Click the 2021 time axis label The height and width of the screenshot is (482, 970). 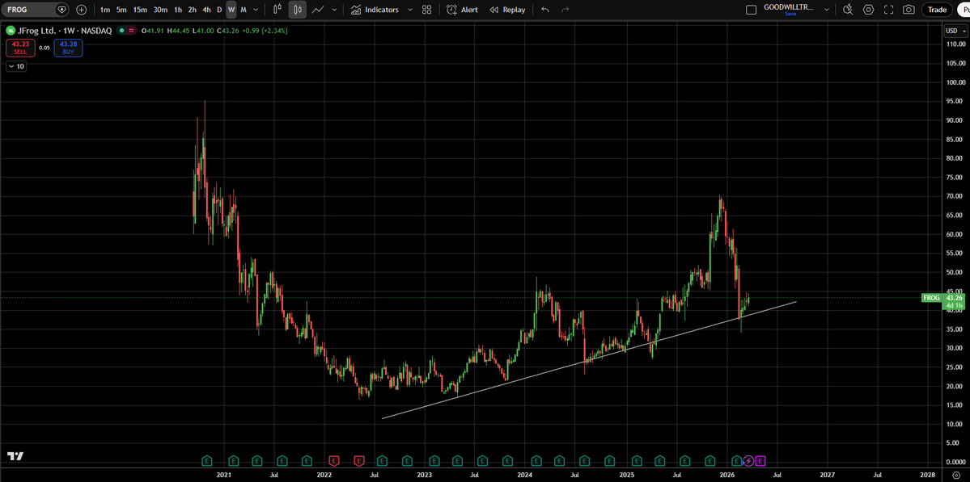click(x=223, y=475)
